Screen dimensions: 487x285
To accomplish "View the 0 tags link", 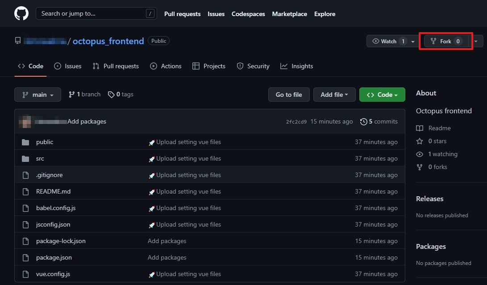I will (121, 95).
